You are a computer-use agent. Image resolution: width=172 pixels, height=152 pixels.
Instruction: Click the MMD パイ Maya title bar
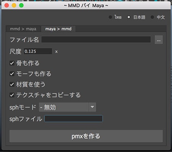[x=86, y=5]
